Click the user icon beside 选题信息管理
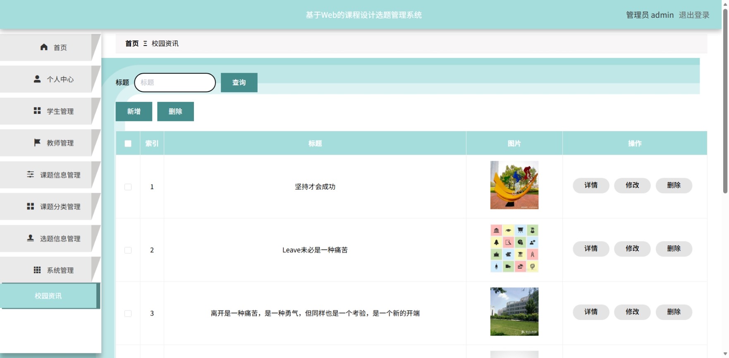This screenshot has width=729, height=358. (31, 238)
